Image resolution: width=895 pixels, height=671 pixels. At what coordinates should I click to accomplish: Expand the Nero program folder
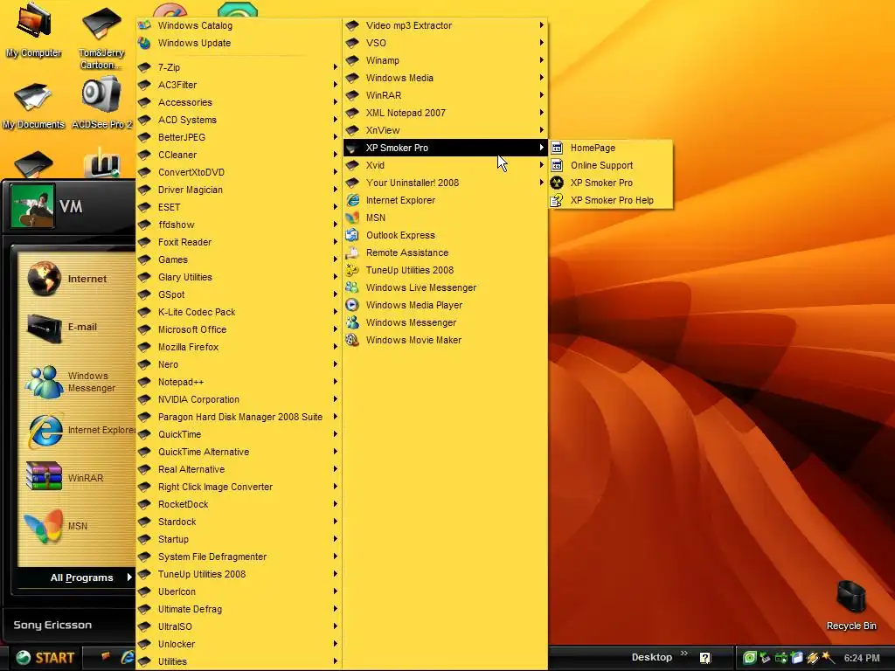click(x=239, y=364)
